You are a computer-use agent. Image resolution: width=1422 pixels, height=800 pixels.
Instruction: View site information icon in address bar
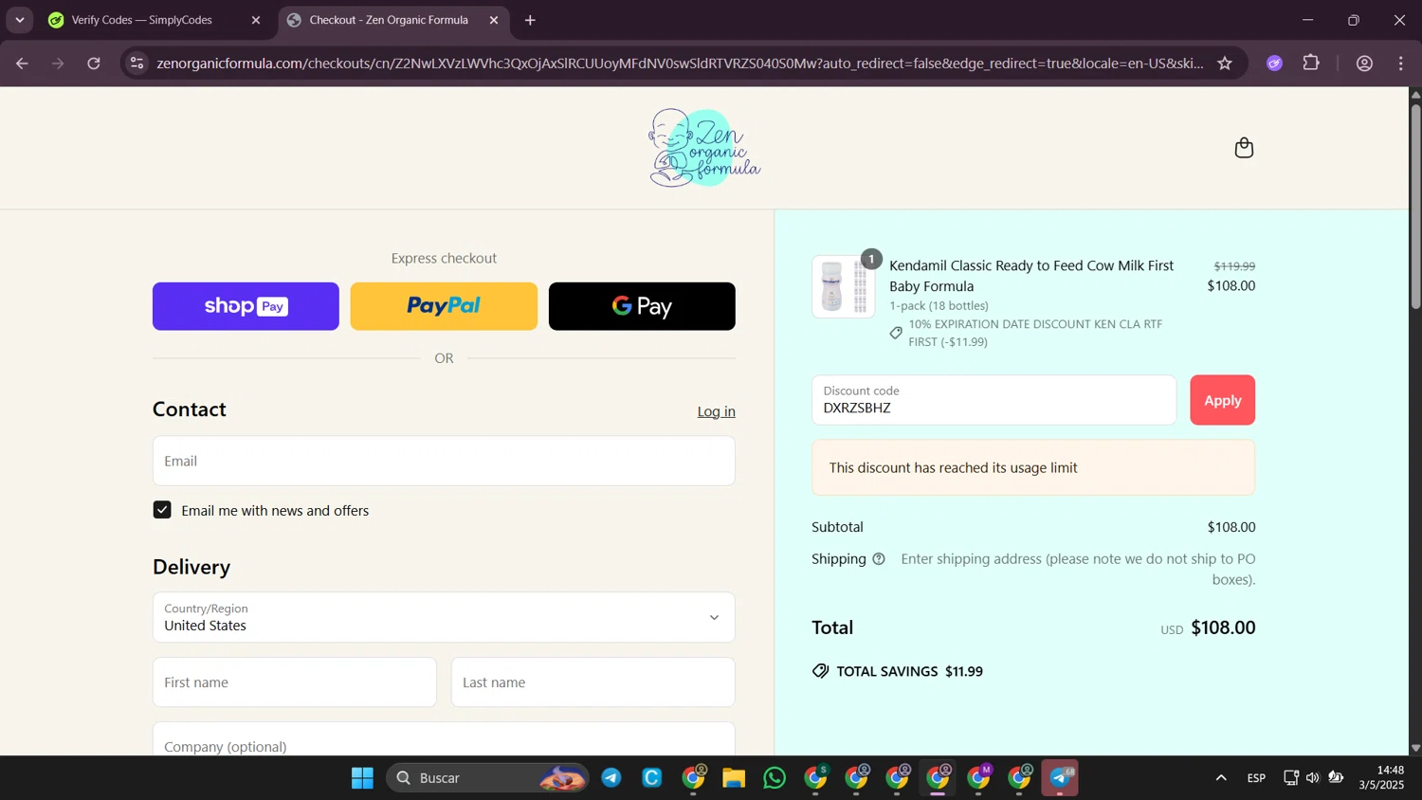pyautogui.click(x=137, y=64)
